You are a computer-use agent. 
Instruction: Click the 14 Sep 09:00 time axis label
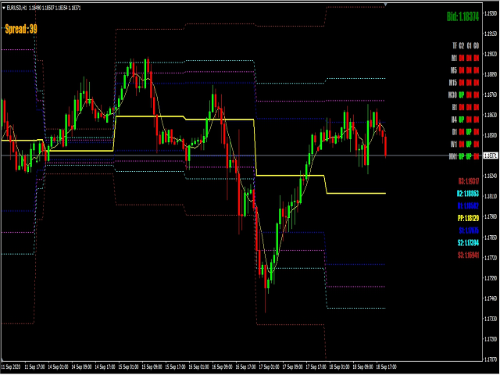tap(81, 367)
